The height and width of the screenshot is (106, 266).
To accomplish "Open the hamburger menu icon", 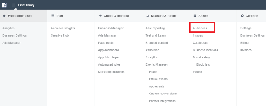I will pyautogui.click(x=14, y=5).
